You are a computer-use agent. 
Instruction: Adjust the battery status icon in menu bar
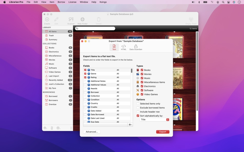click(x=205, y=2)
